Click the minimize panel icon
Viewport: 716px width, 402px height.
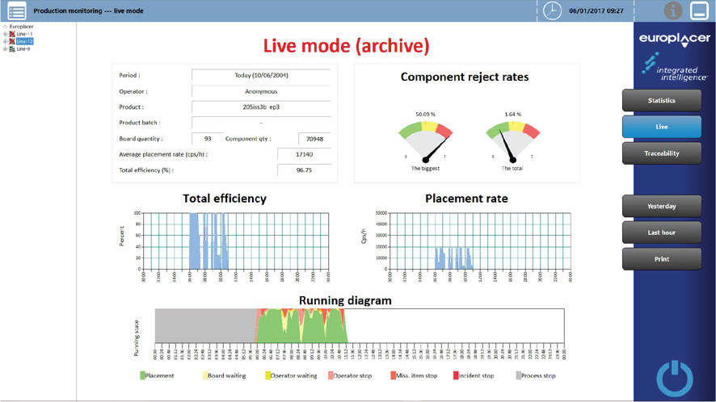(x=699, y=11)
